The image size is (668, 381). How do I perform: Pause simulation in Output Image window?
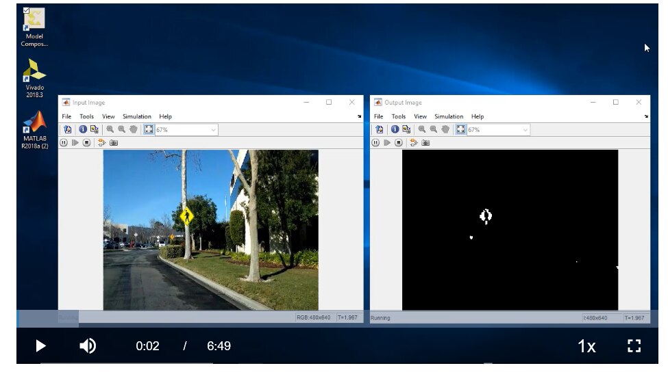coord(375,143)
